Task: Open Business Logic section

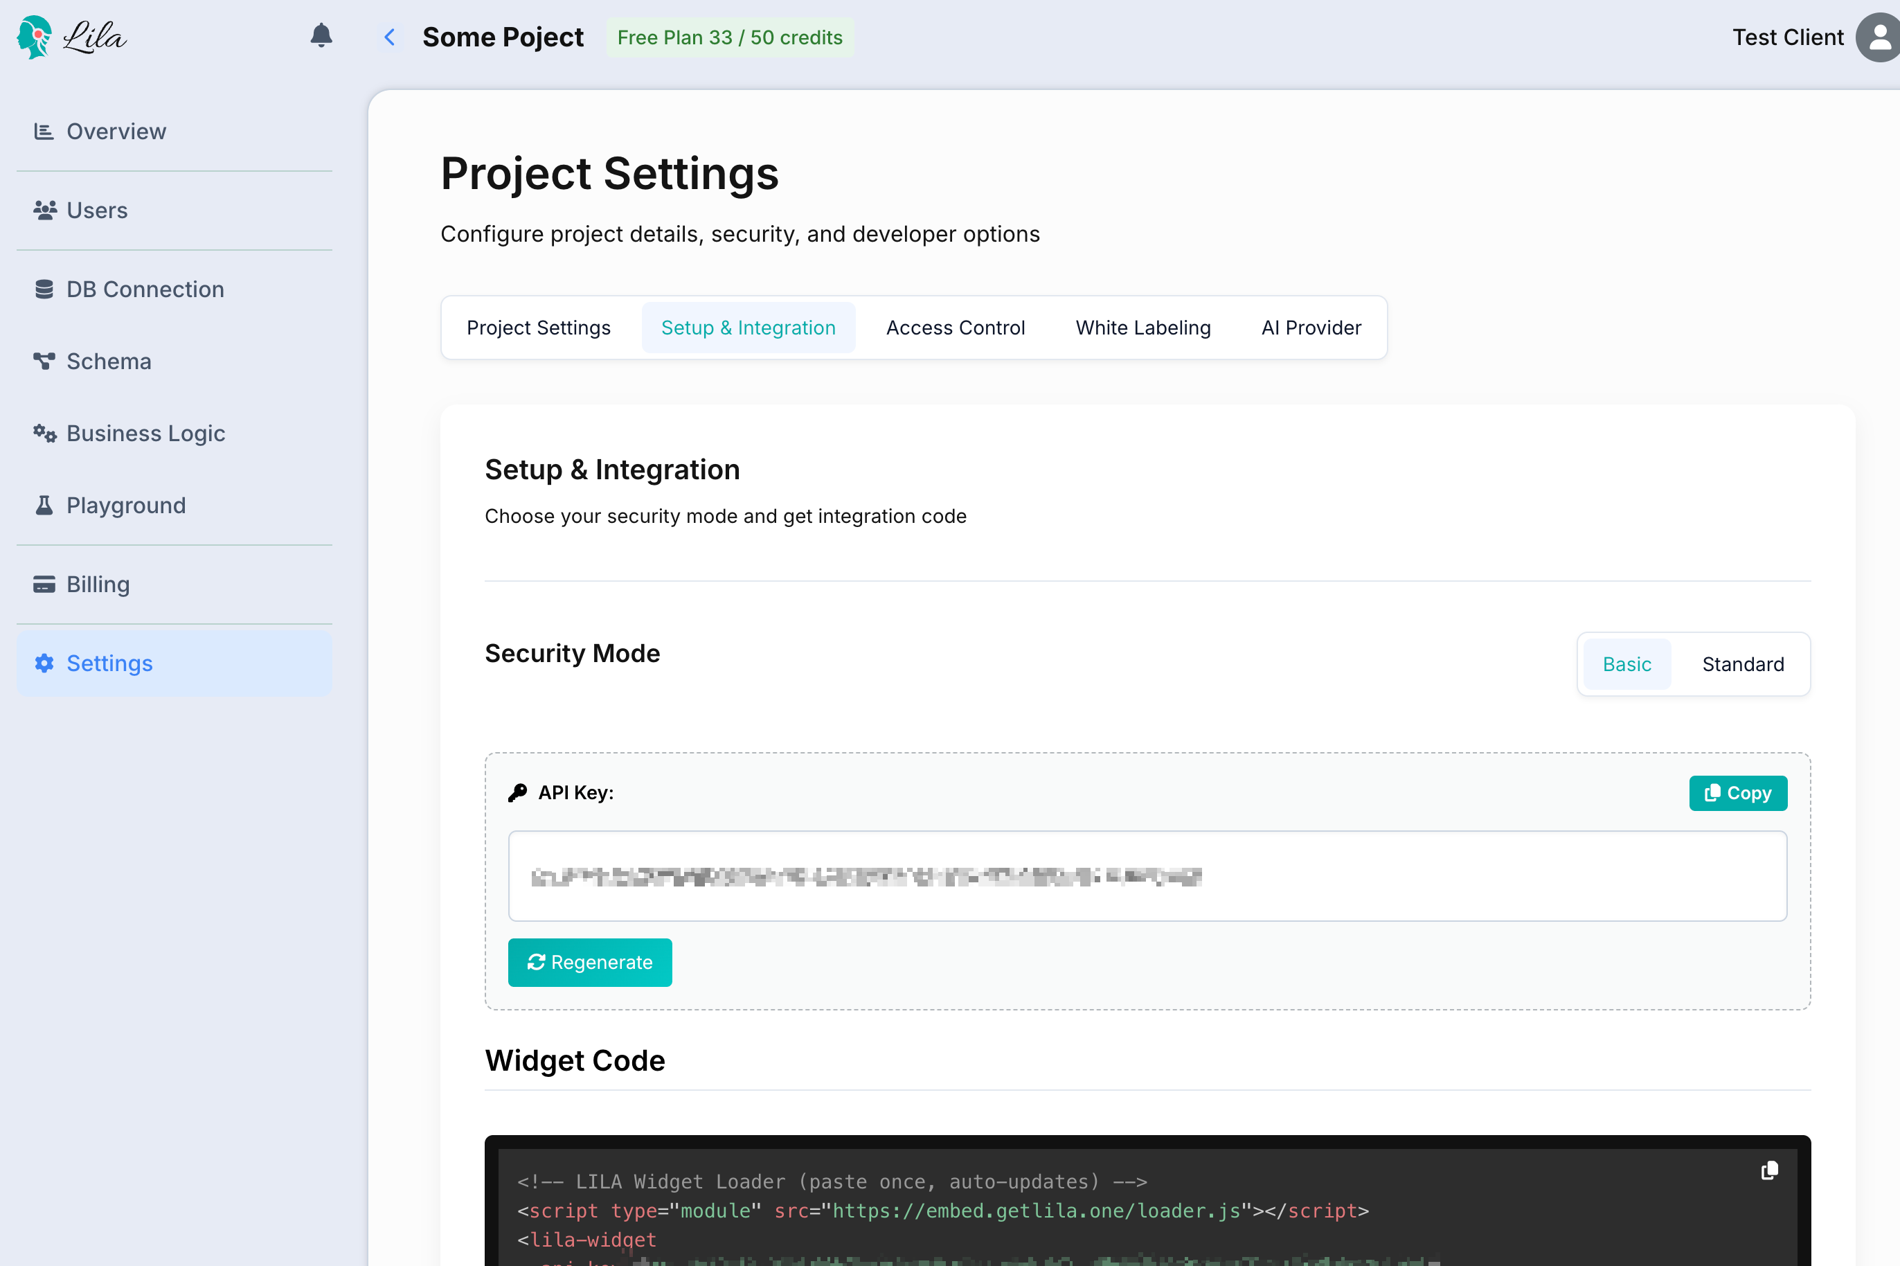Action: (x=145, y=434)
